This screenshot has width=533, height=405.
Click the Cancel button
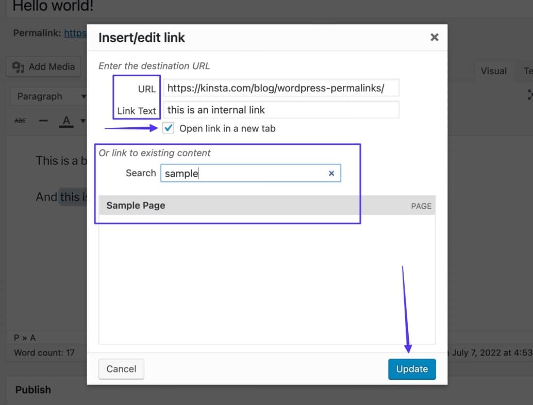(121, 369)
